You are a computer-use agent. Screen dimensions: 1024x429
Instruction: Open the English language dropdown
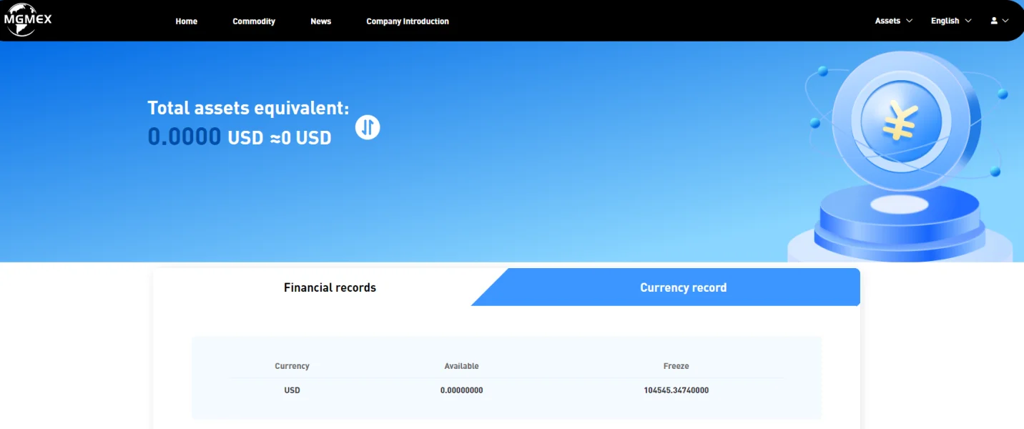[951, 21]
